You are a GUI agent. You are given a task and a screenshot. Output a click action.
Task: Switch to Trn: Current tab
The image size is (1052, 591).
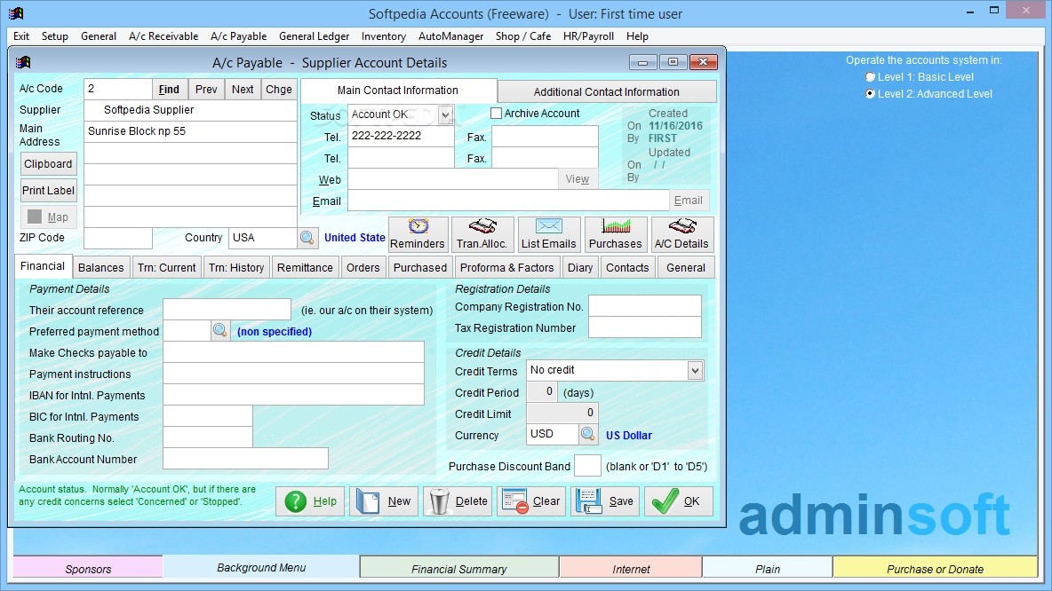pos(166,267)
